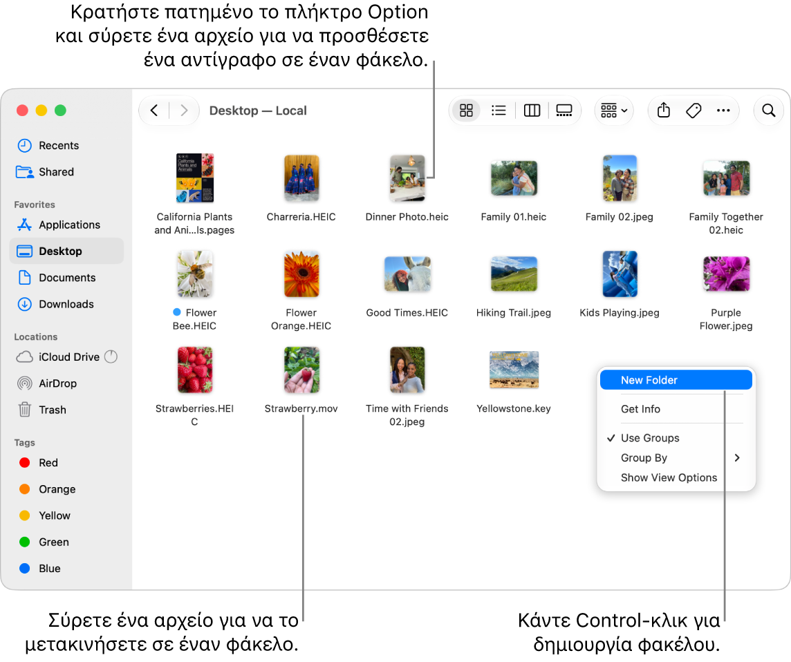Open iCloud Drive in the sidebar
Screen dimensions: 791x662
66,357
